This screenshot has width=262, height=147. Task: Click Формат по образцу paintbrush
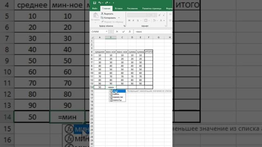tap(112, 22)
